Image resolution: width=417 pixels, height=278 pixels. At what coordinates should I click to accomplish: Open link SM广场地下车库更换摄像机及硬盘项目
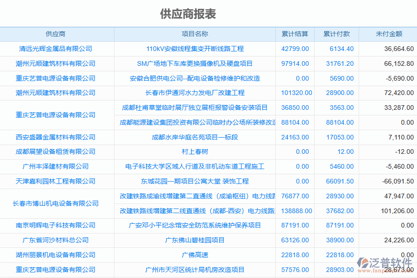195,63
